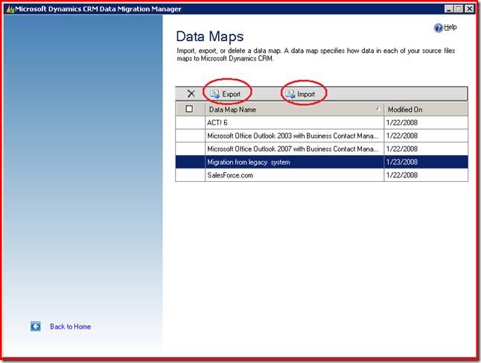The width and height of the screenshot is (481, 363).
Task: Click the sort arrow in Data Map Name header
Action: [x=378, y=109]
